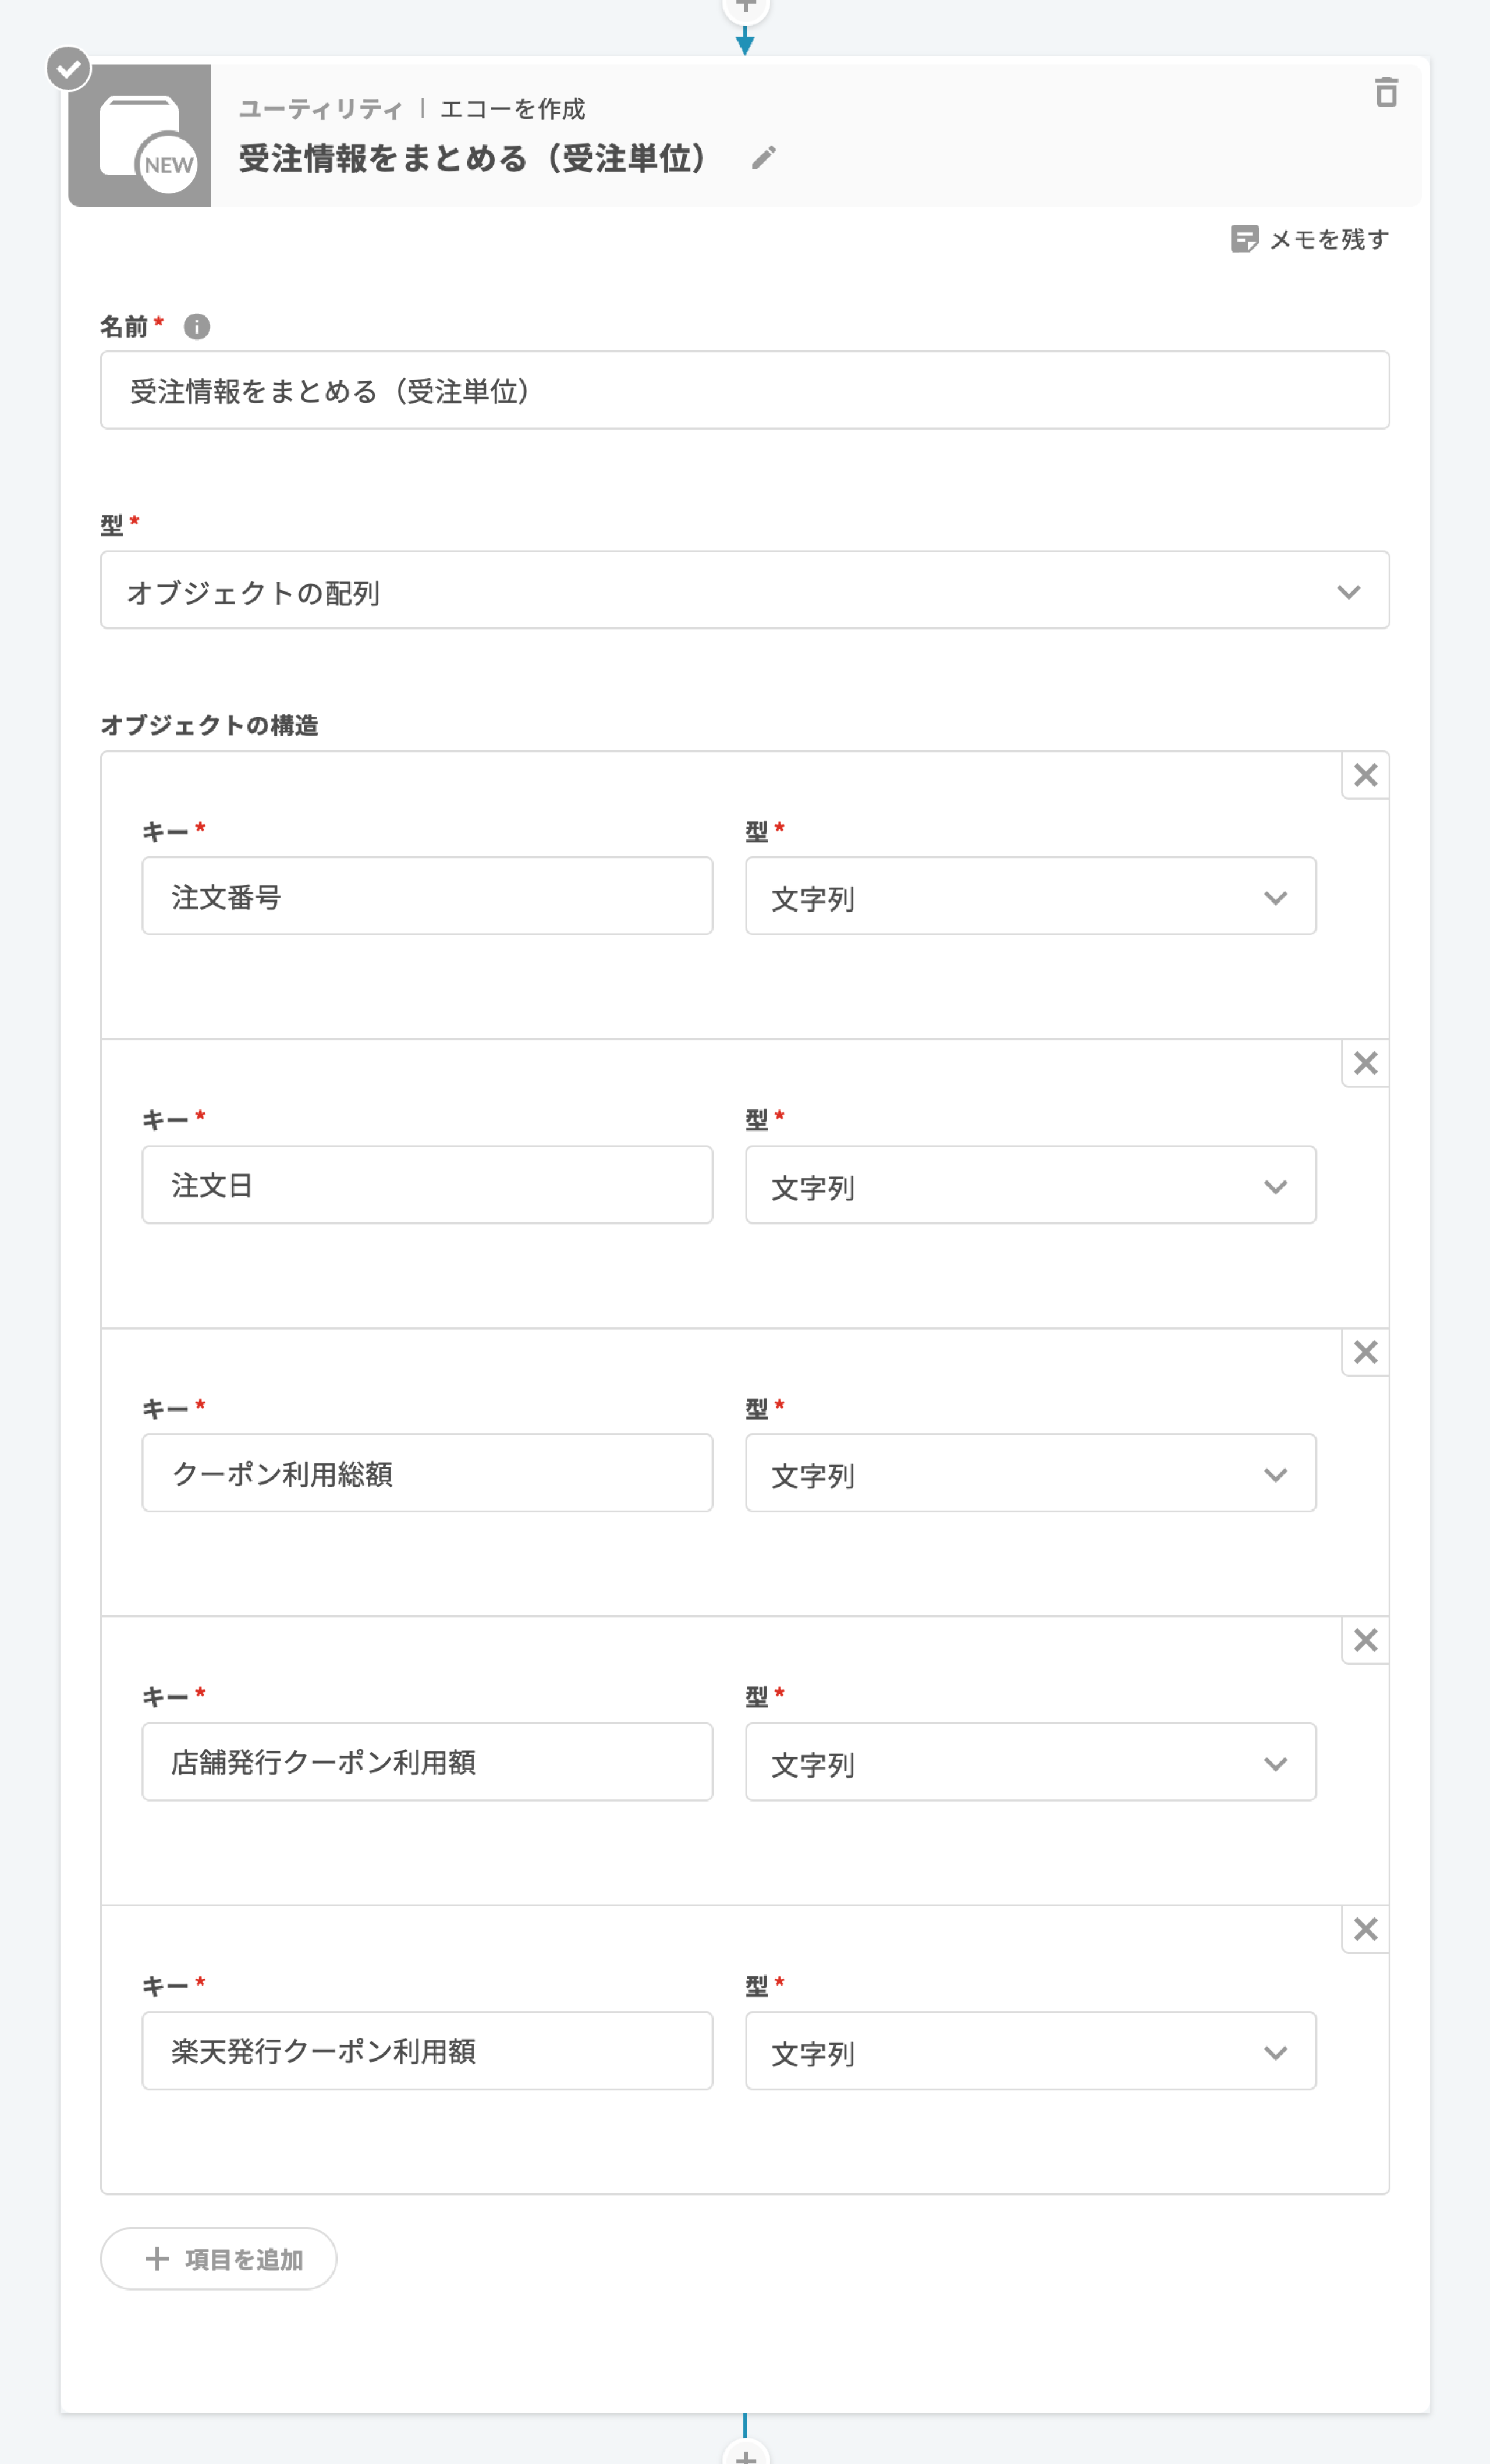The width and height of the screenshot is (1490, 2464).
Task: Remove the 楽天発行クーポン利用額 row with X
Action: pyautogui.click(x=1365, y=1929)
